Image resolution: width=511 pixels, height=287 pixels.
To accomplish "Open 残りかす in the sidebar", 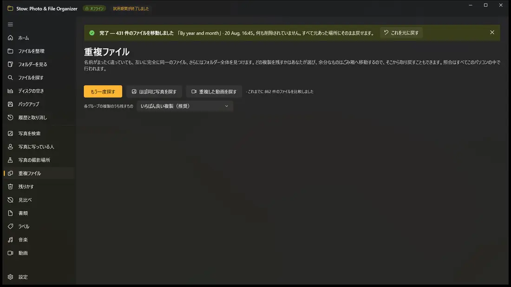I will coord(39,186).
